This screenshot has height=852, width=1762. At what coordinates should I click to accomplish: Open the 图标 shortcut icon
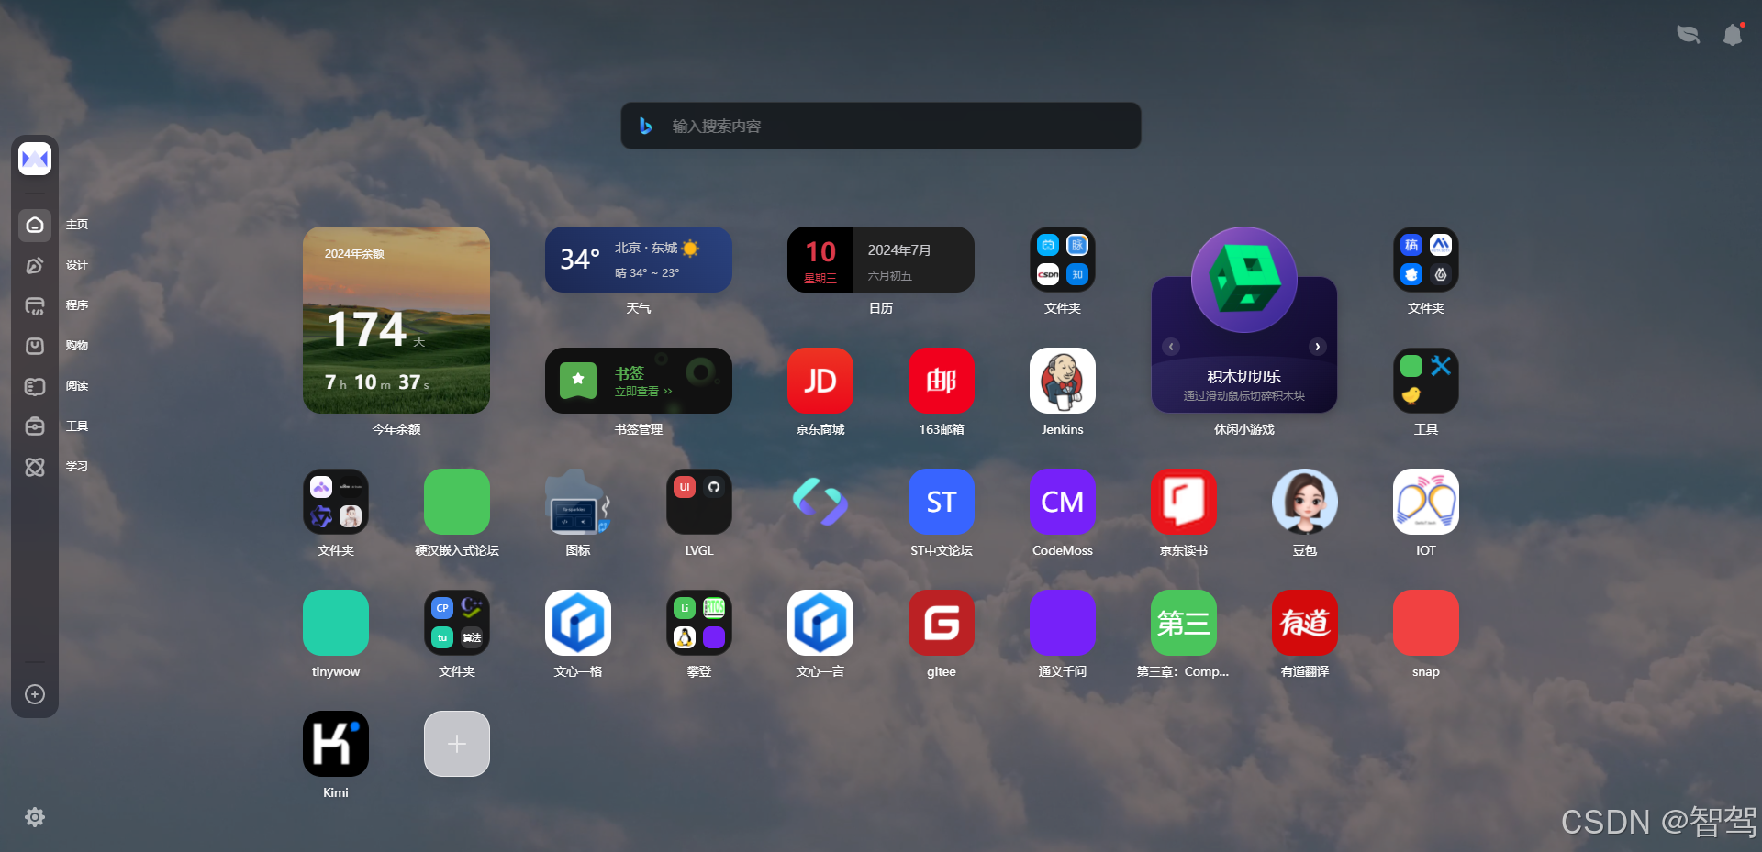coord(578,502)
